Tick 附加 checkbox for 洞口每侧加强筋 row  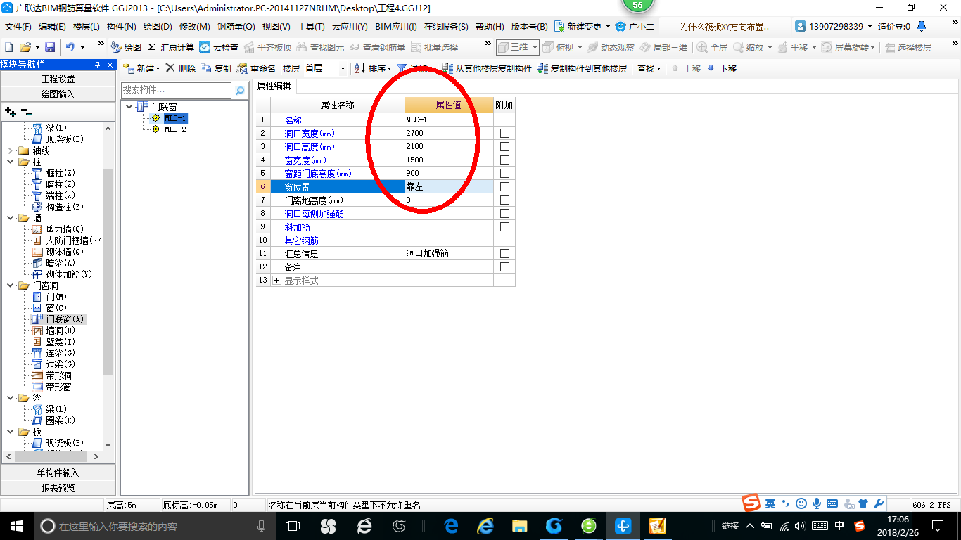(x=504, y=214)
